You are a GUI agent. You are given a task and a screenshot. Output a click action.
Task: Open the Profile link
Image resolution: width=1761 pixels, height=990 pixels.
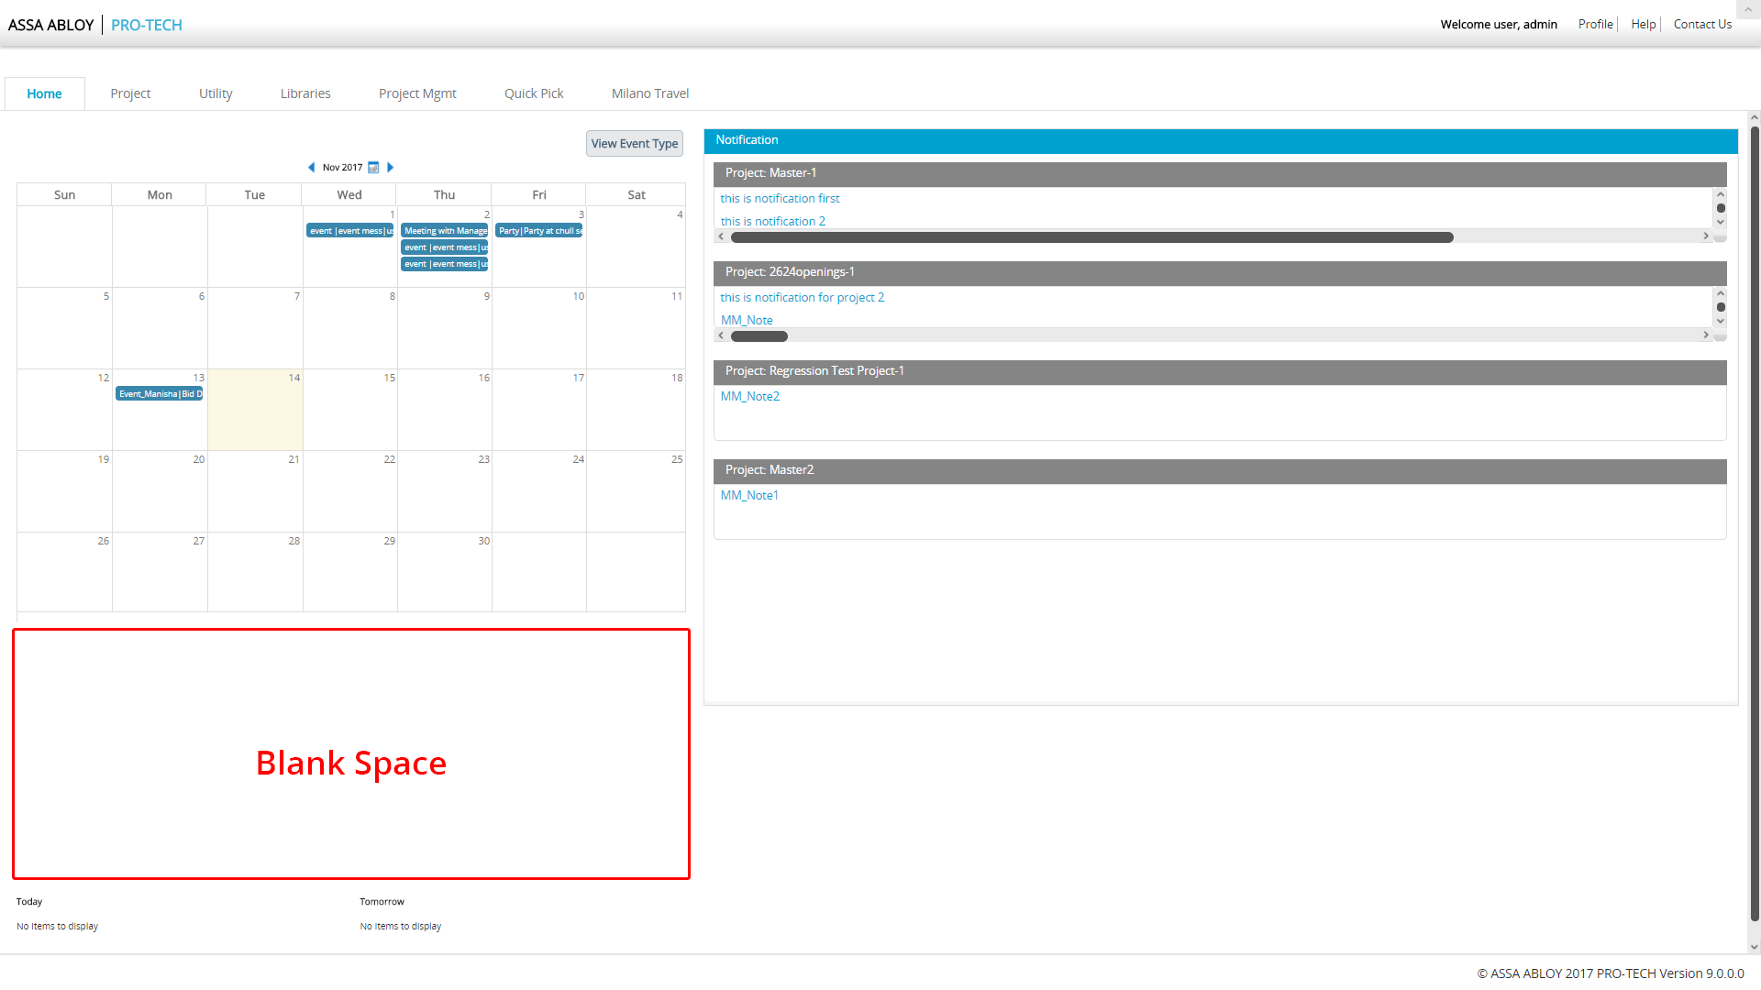click(x=1595, y=25)
